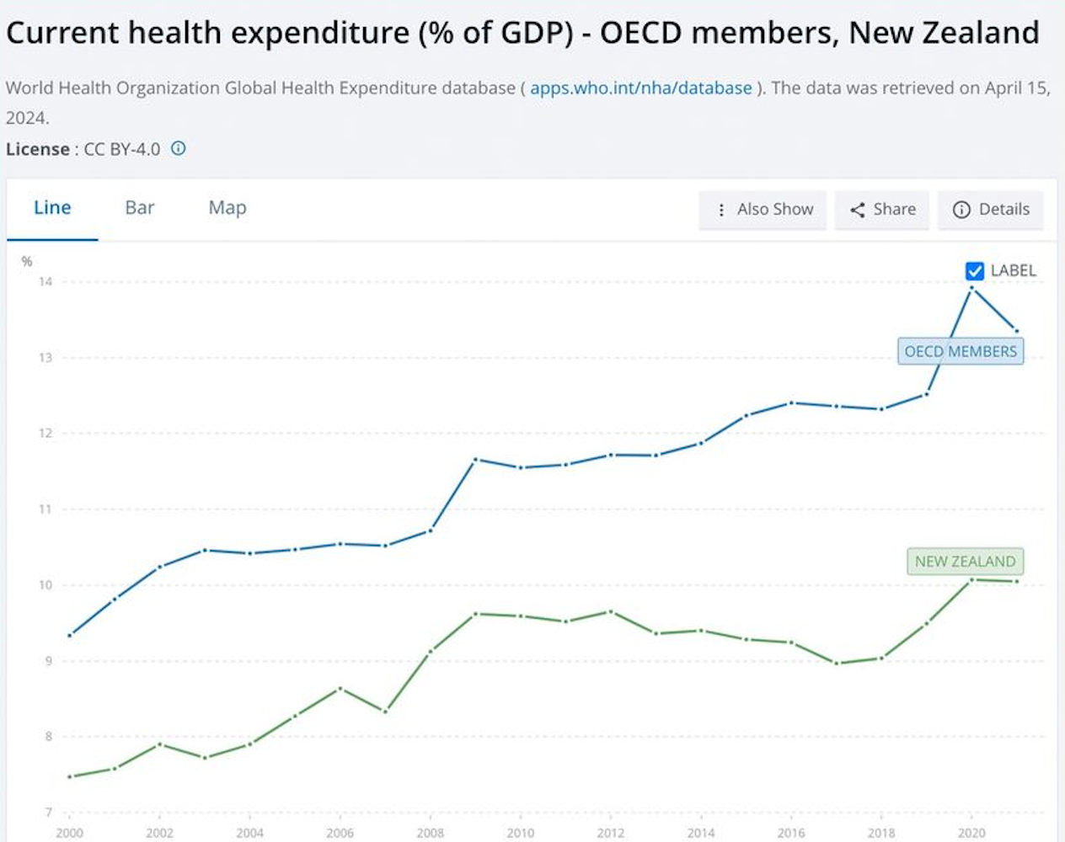Open the Details button
Viewport: 1065px width, 842px height.
coord(991,210)
